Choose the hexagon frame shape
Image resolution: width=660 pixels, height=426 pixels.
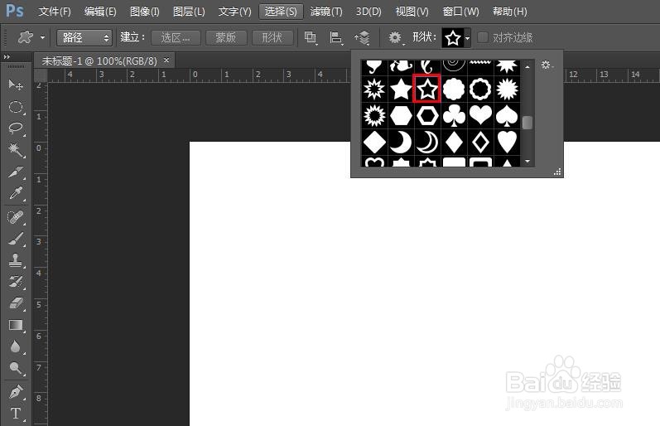(x=427, y=115)
